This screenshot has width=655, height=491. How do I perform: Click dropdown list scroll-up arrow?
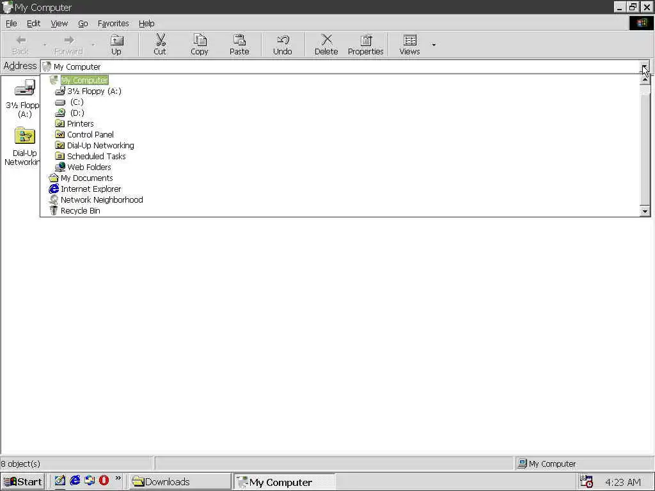point(645,79)
